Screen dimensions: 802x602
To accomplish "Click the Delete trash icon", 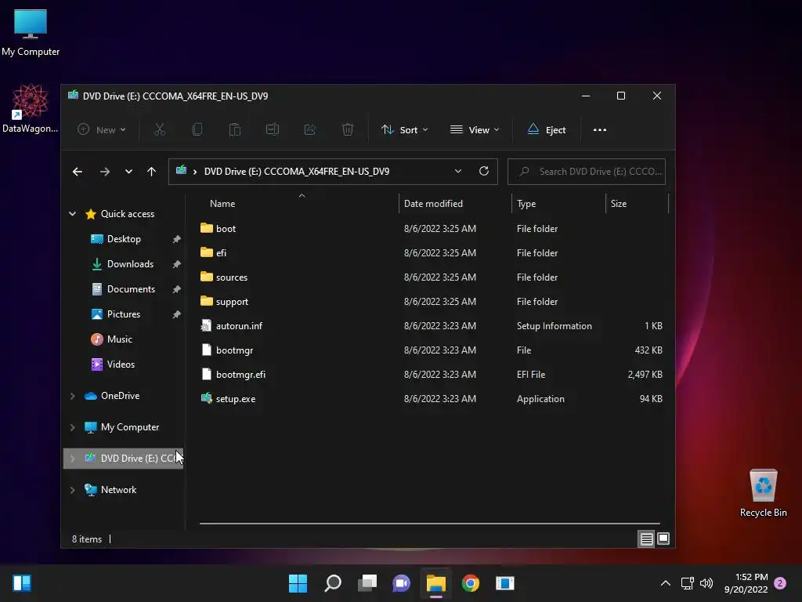I will tap(347, 129).
